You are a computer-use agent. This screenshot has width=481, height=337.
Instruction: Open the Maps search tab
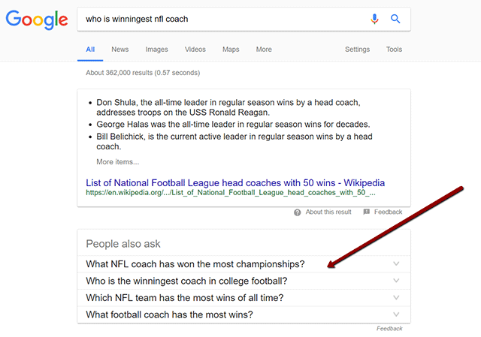pyautogui.click(x=231, y=50)
